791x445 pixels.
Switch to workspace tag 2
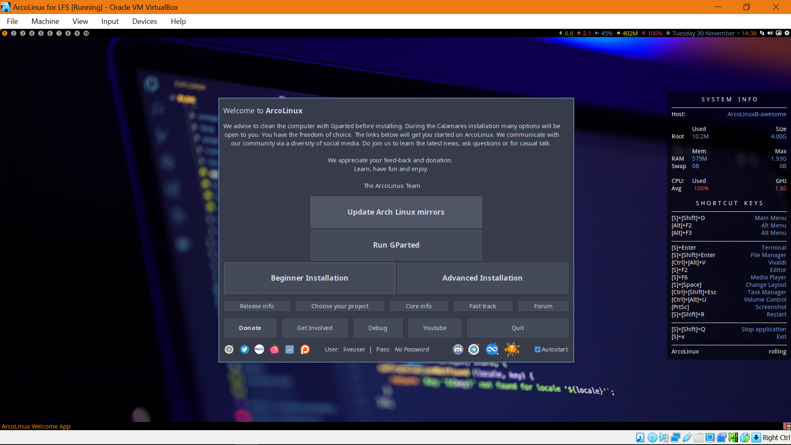tap(14, 33)
